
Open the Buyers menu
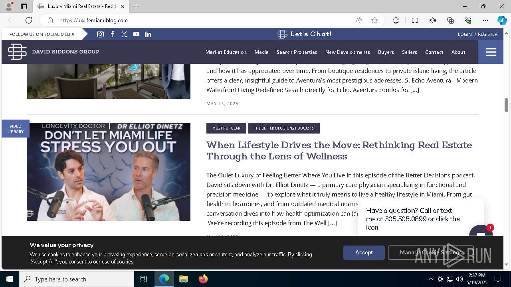pyautogui.click(x=386, y=52)
